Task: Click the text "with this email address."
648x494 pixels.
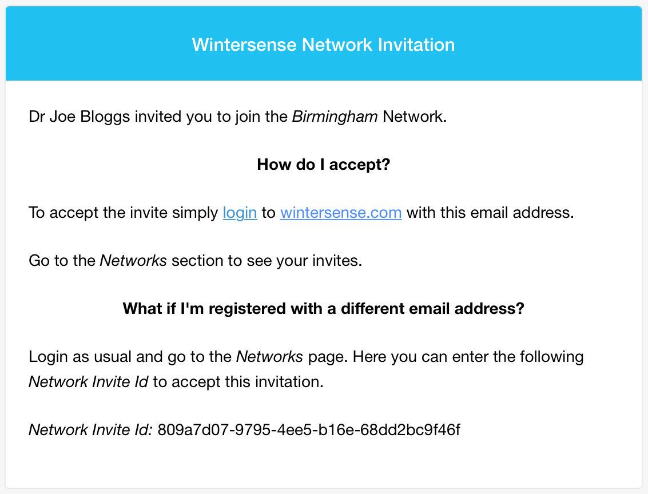Action: pyautogui.click(x=490, y=213)
